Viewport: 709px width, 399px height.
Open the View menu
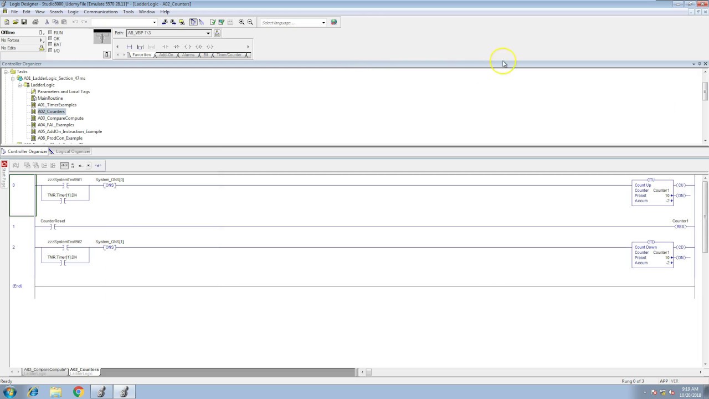pos(40,12)
